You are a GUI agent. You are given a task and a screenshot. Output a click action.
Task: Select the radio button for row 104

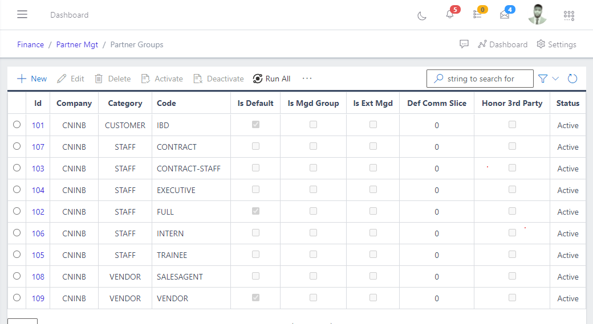click(17, 189)
